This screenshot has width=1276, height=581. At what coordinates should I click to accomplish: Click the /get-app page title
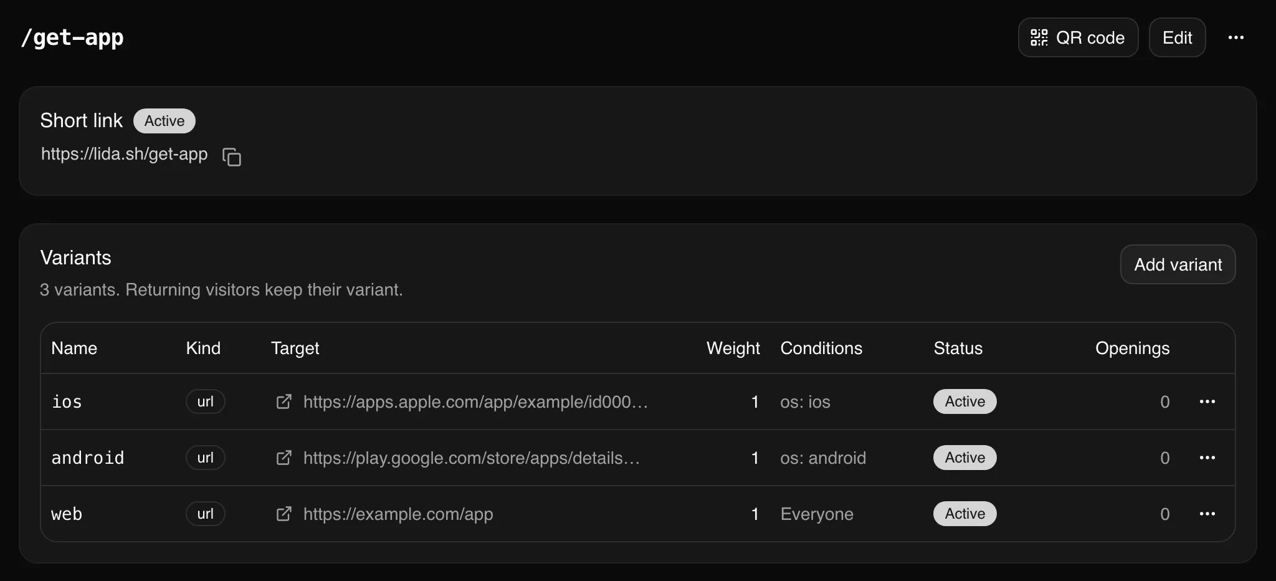(72, 38)
